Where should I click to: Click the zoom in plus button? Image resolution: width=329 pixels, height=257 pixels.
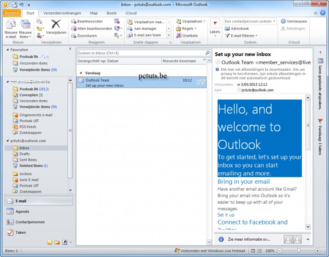point(318,251)
